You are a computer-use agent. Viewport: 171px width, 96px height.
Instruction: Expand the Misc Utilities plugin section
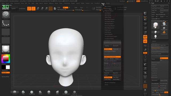[108, 6]
